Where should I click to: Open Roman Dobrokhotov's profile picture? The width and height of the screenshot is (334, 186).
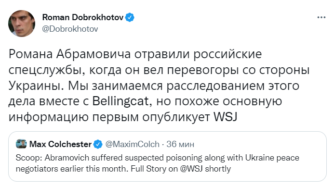click(x=22, y=24)
